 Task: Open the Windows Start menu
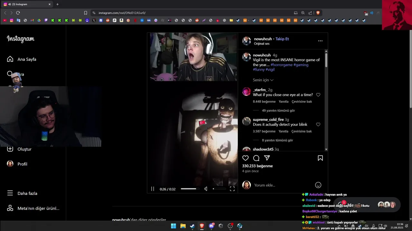tap(173, 226)
